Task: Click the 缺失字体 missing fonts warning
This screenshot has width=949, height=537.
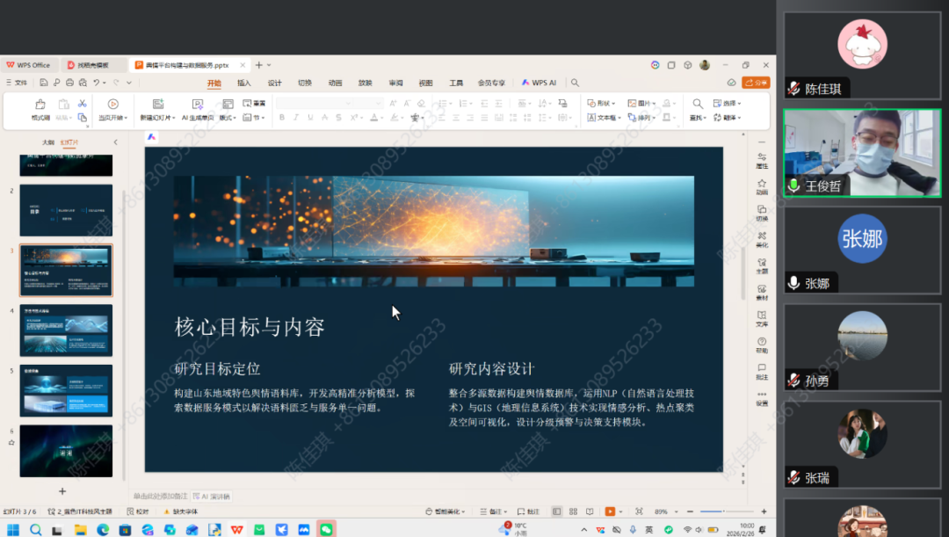Action: coord(181,512)
